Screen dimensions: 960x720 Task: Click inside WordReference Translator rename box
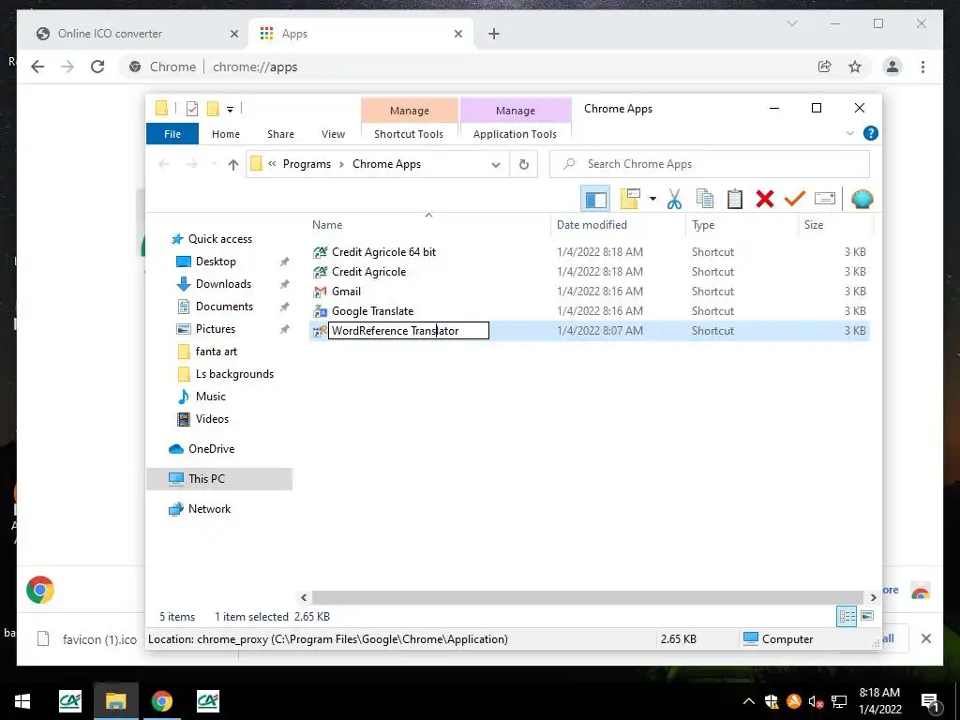coord(409,331)
